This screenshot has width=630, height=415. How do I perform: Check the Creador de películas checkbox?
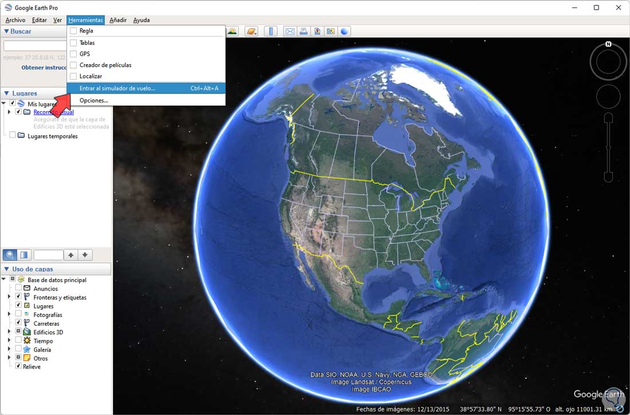(x=73, y=65)
